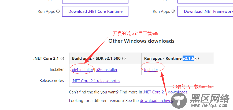Viewport: 233px width, 110px height.
Task: Click the Download .NET Core Runtime button
Action: pyautogui.click(x=95, y=11)
